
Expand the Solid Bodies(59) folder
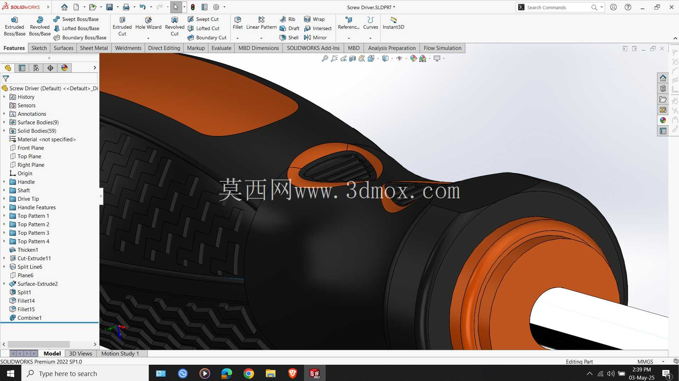pyautogui.click(x=4, y=131)
